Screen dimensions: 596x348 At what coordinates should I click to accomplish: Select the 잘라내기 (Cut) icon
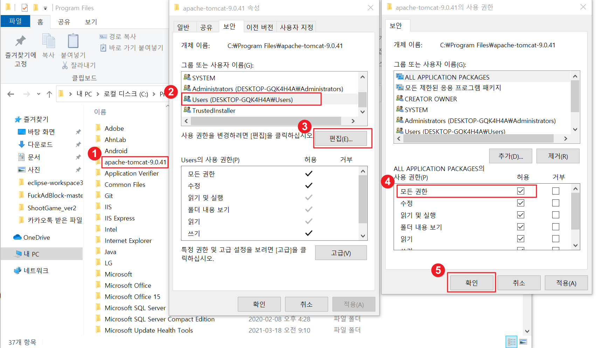point(65,65)
